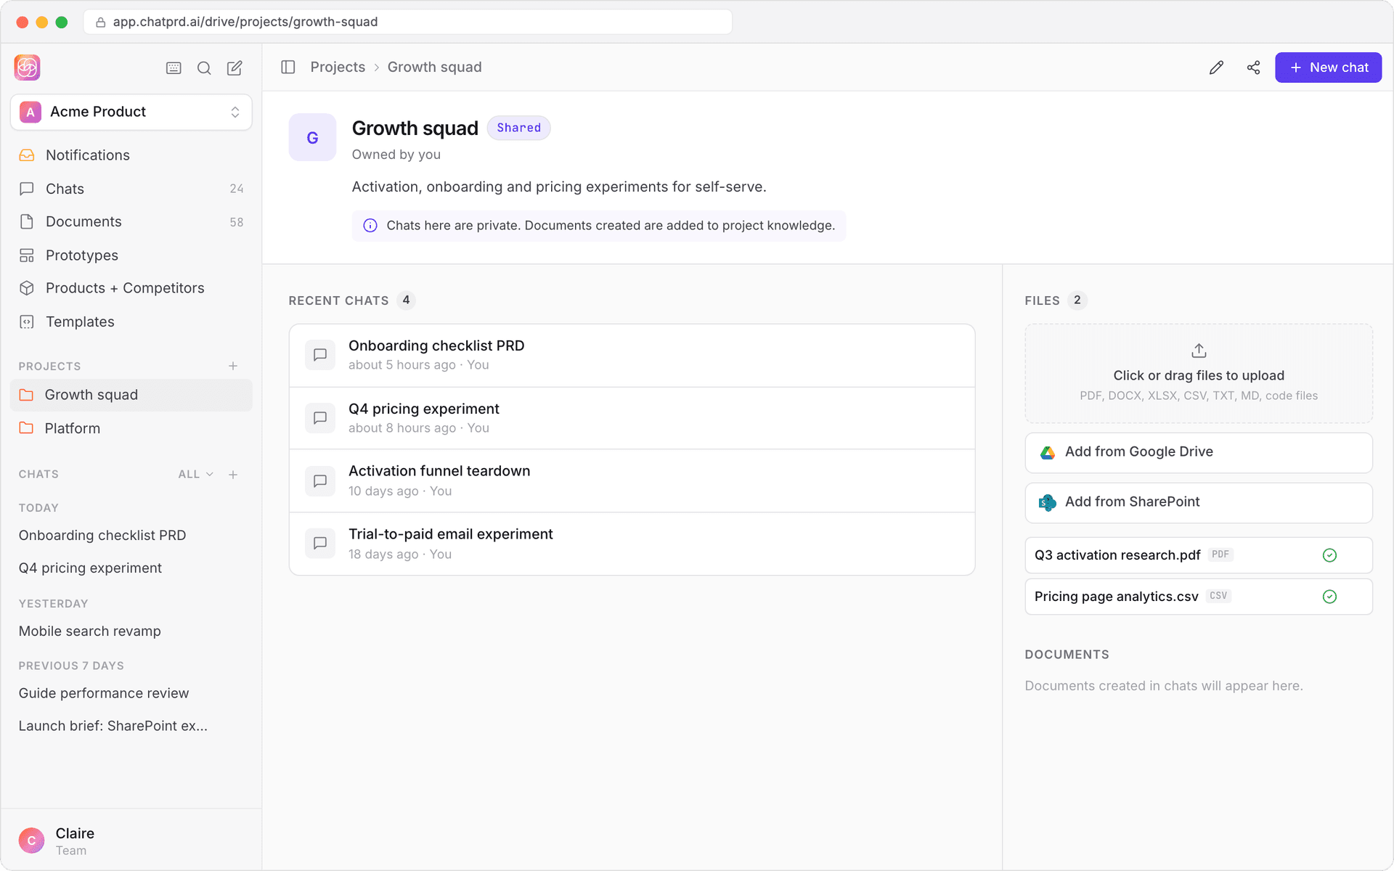Click the upload files drop zone
This screenshot has height=871, width=1394.
coord(1199,373)
